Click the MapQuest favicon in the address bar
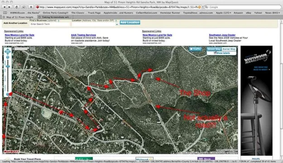Image resolution: width=283 pixels, height=163 pixels. [x=38, y=7]
